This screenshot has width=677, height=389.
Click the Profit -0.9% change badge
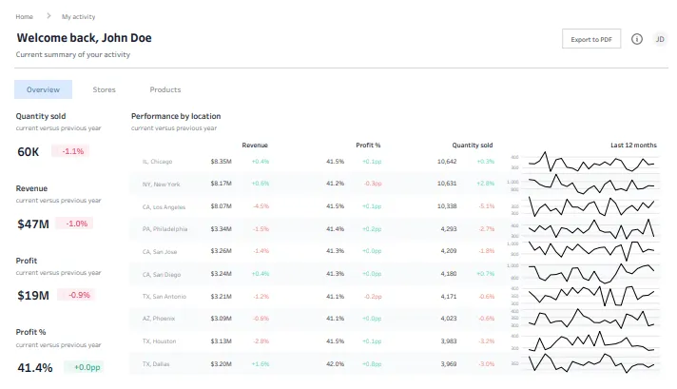77,295
